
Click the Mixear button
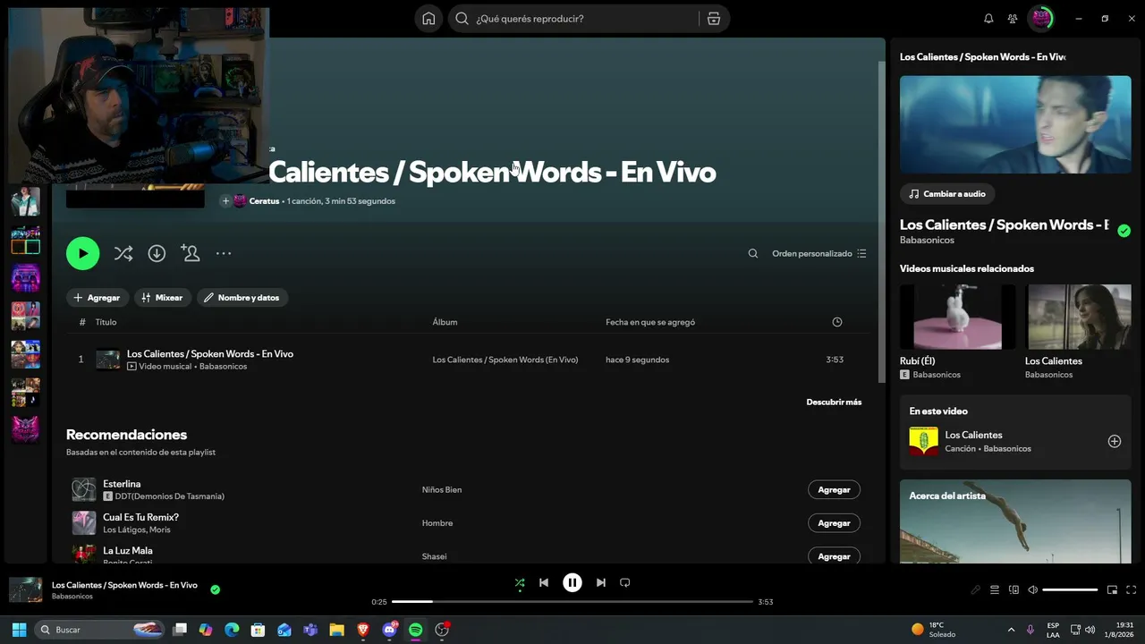(163, 298)
